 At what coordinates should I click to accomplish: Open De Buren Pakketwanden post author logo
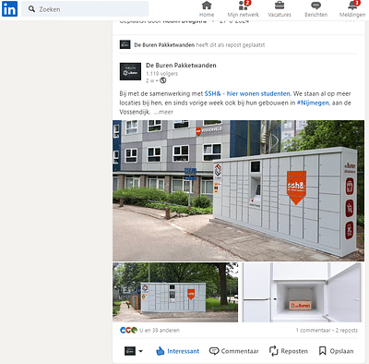pos(130,71)
